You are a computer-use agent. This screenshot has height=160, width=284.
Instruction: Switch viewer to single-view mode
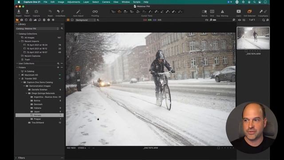pos(72,20)
